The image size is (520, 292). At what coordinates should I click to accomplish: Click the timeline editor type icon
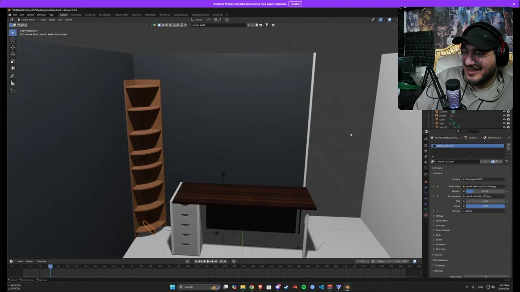click(x=11, y=261)
